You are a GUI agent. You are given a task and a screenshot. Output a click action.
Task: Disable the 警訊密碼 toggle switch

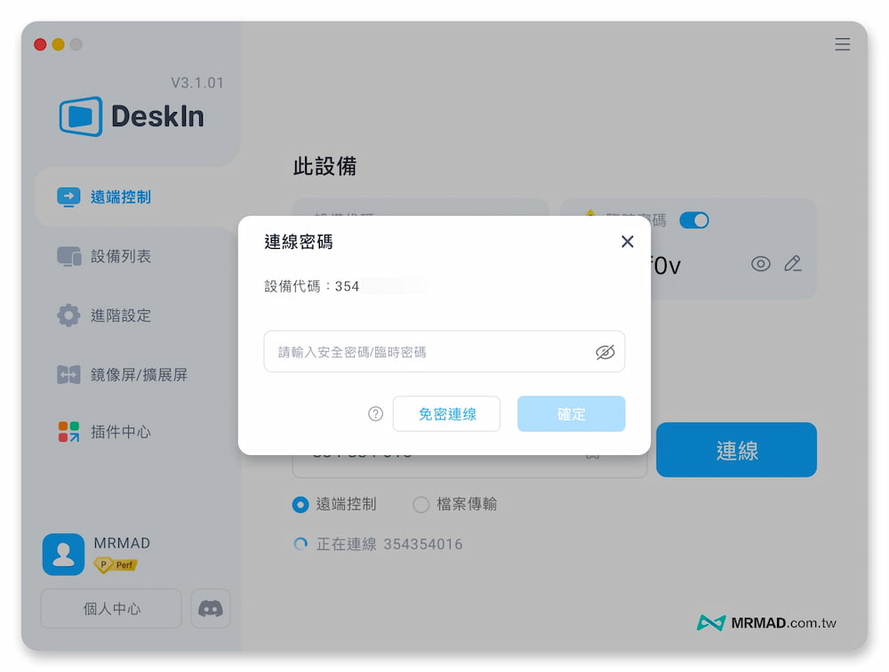coord(693,220)
